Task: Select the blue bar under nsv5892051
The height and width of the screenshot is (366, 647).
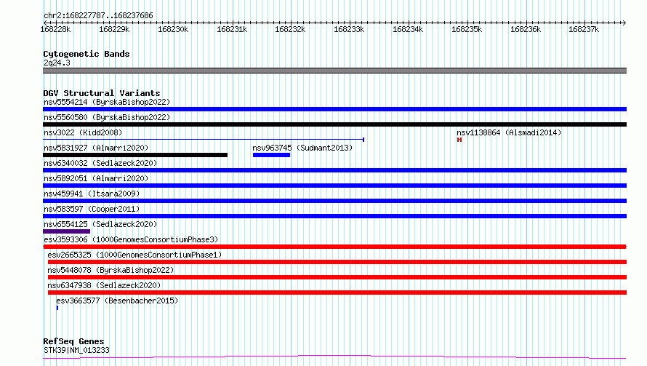Action: 334,186
